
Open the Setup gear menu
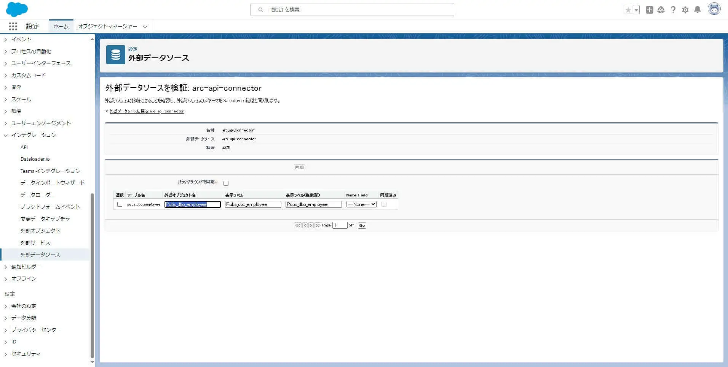click(685, 10)
